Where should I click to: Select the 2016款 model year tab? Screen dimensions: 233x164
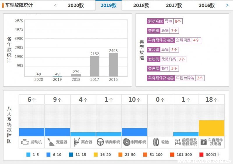click(206, 6)
